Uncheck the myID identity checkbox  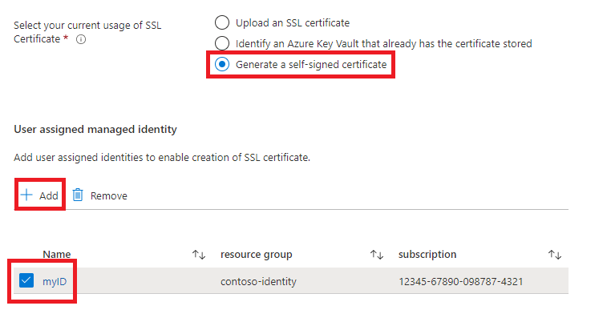pyautogui.click(x=27, y=281)
